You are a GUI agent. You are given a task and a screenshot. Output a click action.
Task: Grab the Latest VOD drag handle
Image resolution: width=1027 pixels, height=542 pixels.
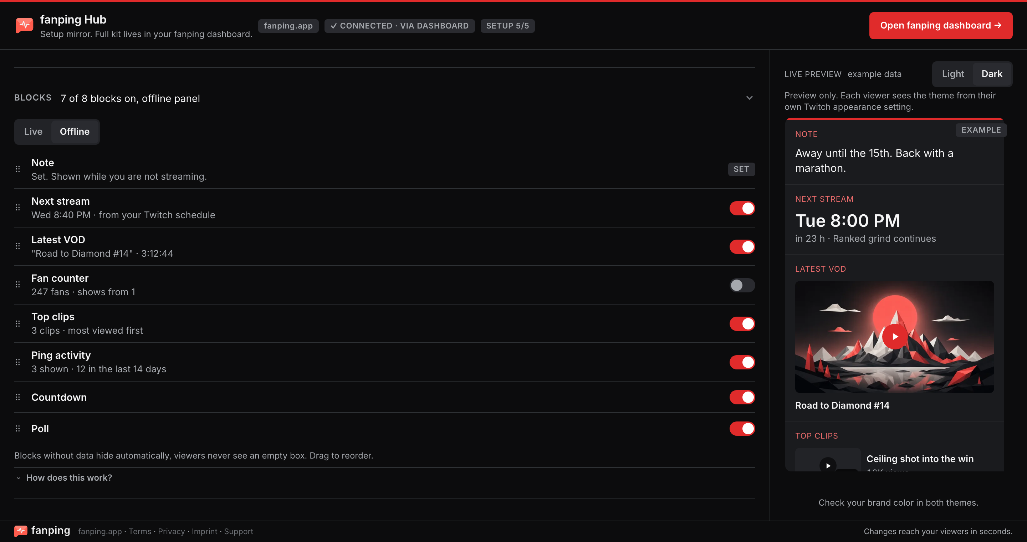click(x=17, y=246)
